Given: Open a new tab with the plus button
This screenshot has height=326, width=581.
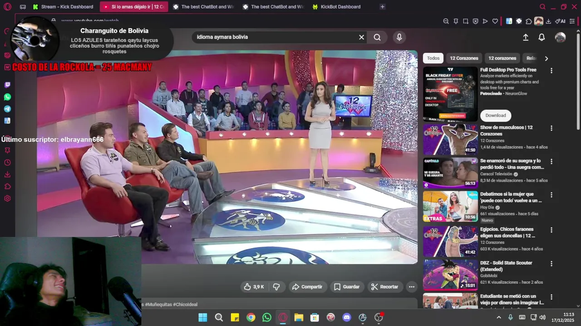Looking at the screenshot, I should coord(382,7).
